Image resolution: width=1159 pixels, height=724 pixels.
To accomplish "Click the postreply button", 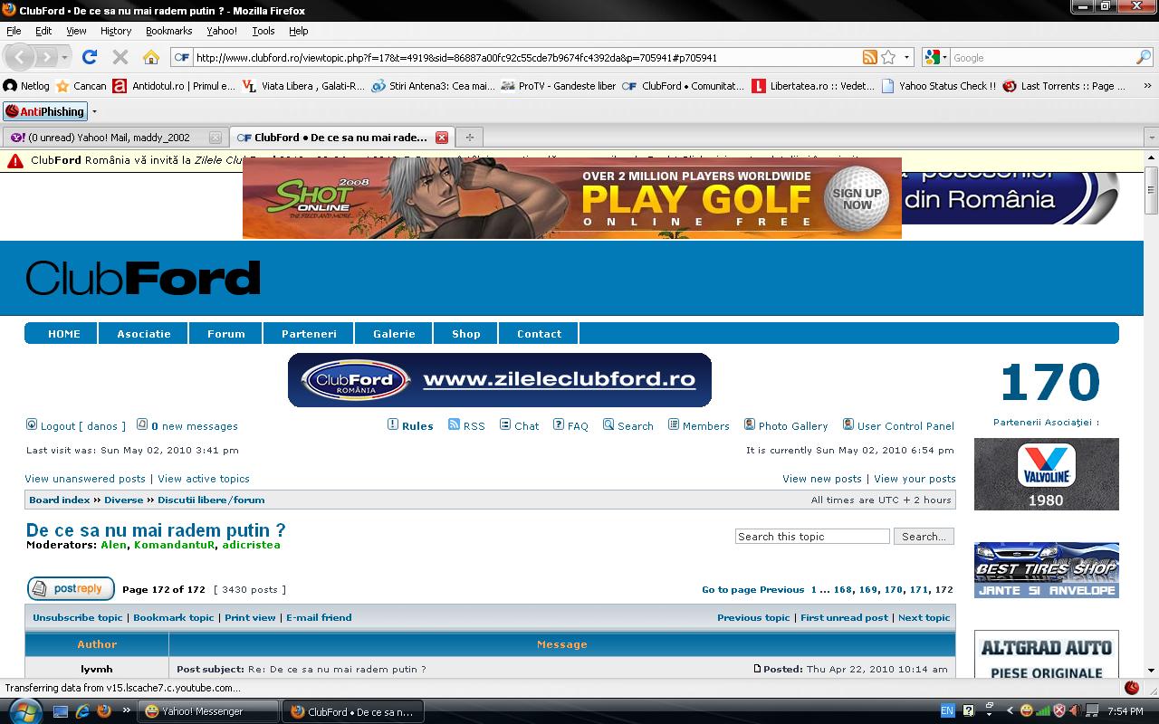I will pyautogui.click(x=71, y=589).
